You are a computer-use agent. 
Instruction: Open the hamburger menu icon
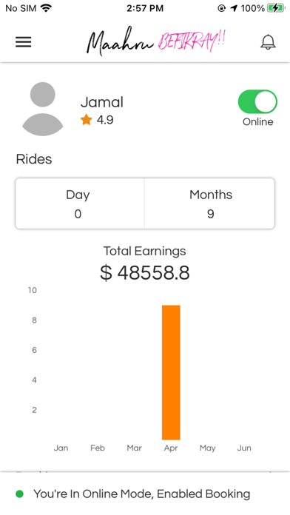coord(24,42)
